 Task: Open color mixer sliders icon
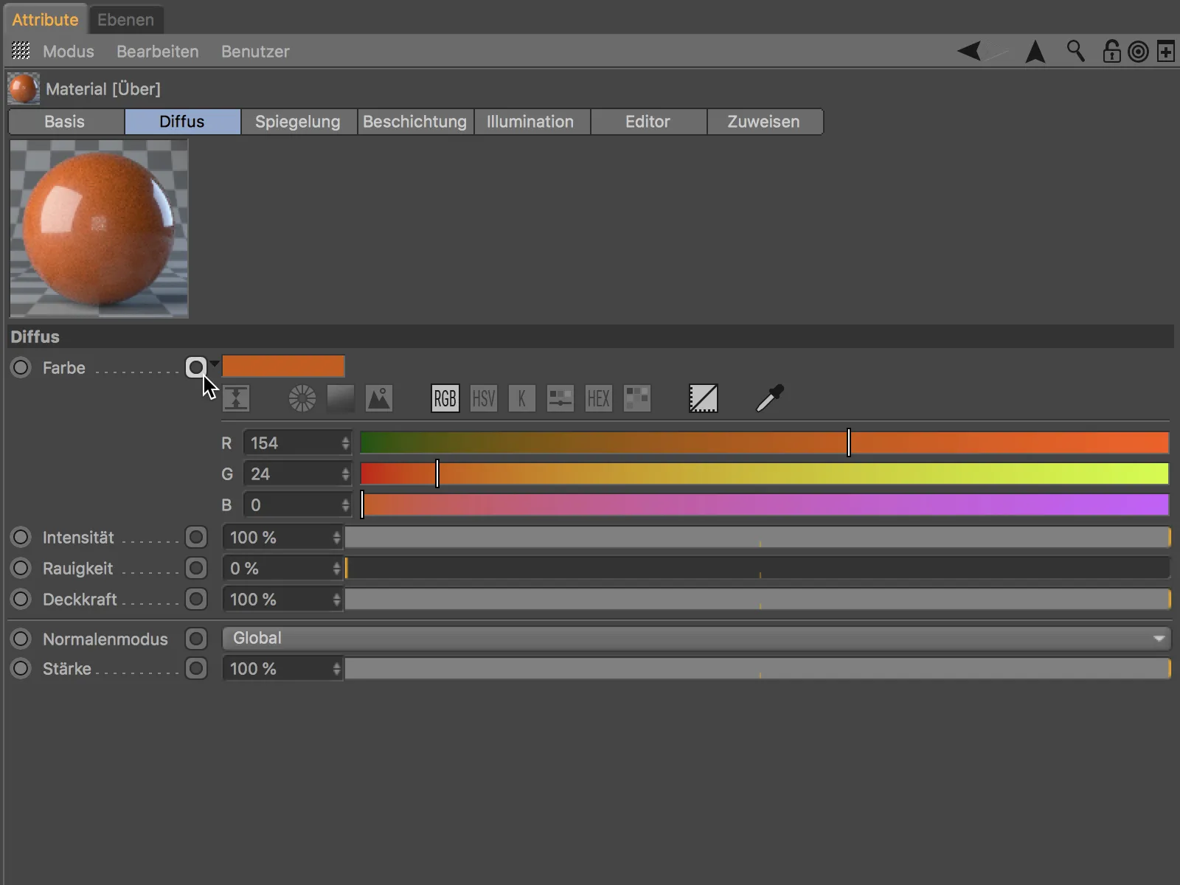560,399
